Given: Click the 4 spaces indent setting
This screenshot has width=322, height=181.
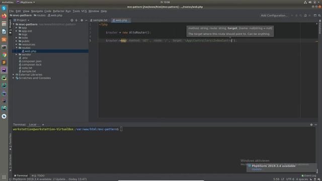Looking at the screenshot, I should coord(302,179).
